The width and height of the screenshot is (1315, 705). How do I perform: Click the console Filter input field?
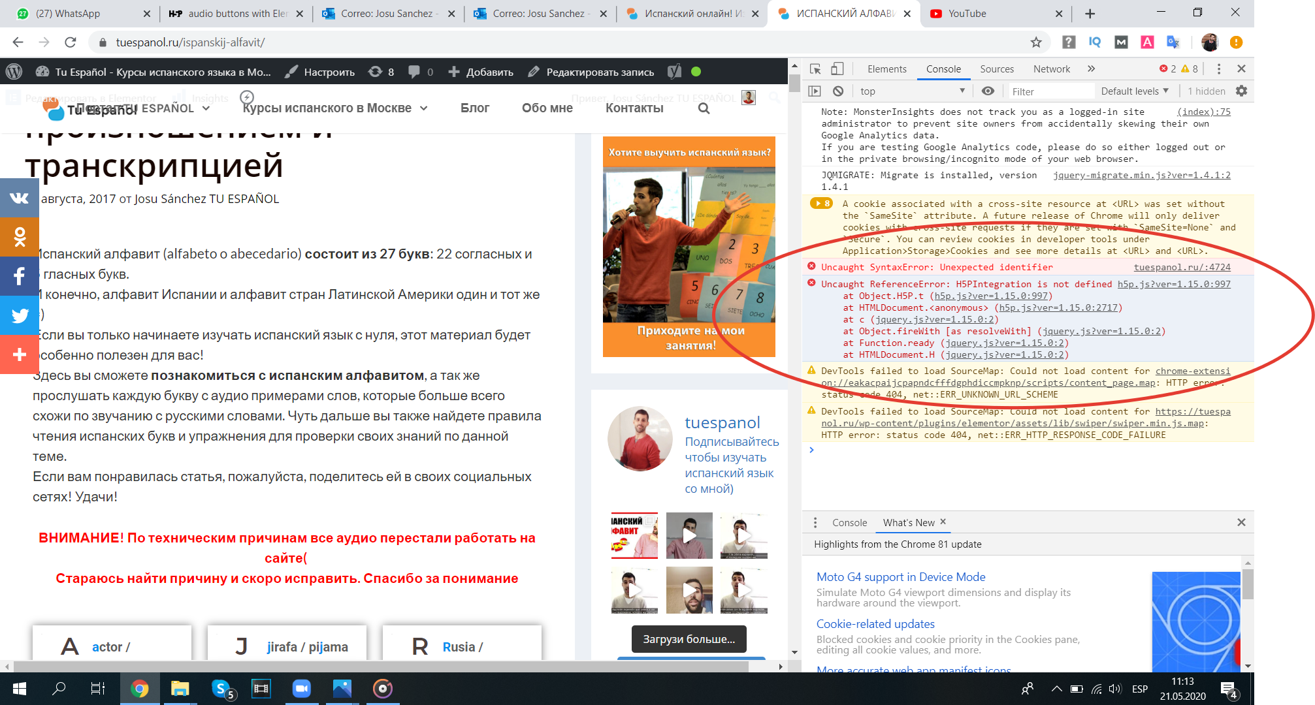tap(1050, 91)
